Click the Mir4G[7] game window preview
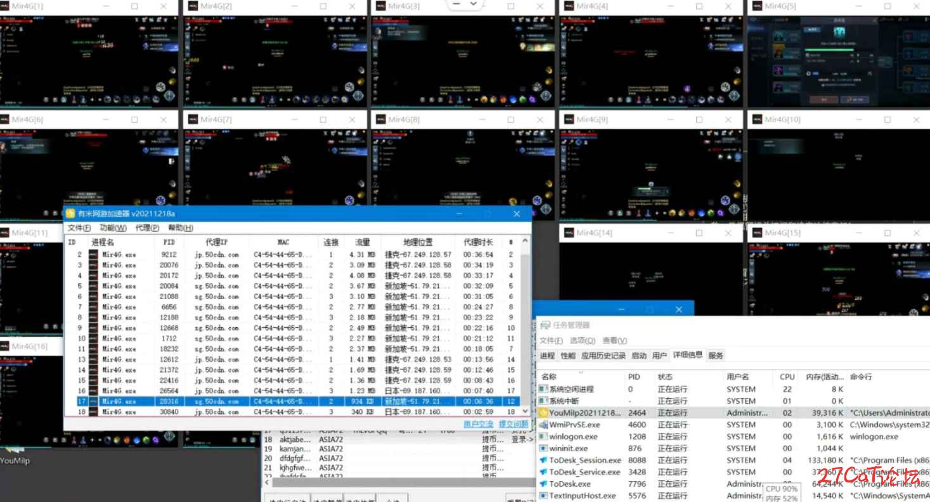Viewport: 930px width, 502px height. pos(275,166)
